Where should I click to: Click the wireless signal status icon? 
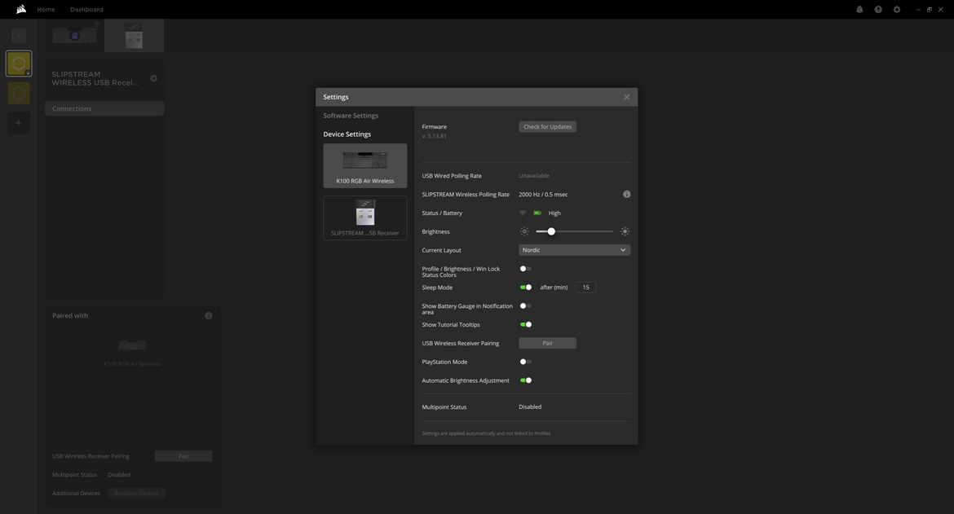click(523, 213)
